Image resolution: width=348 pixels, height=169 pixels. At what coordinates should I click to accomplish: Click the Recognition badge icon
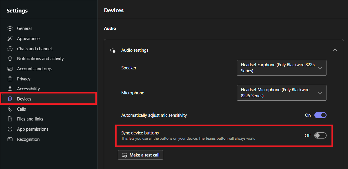click(10, 139)
